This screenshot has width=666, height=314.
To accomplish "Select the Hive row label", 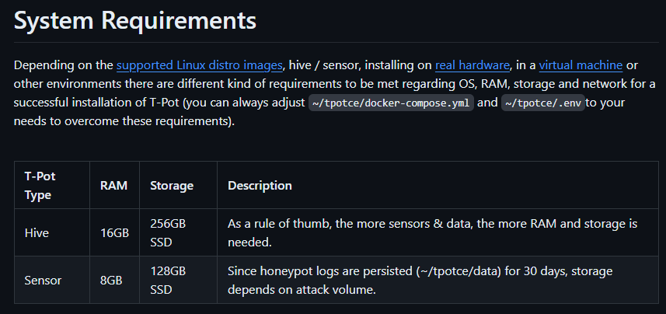I will (x=37, y=233).
